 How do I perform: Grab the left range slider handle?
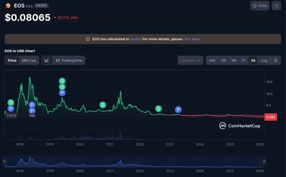5,161
